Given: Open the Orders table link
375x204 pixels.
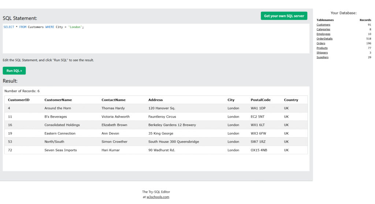Looking at the screenshot, I should (x=321, y=43).
